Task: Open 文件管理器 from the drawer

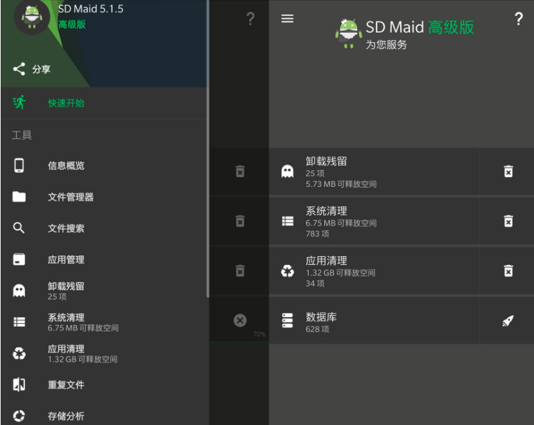Action: pyautogui.click(x=104, y=197)
